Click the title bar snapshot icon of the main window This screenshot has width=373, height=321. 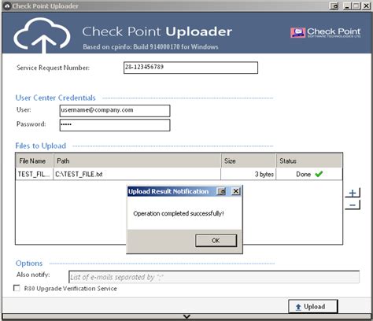[x=334, y=6]
